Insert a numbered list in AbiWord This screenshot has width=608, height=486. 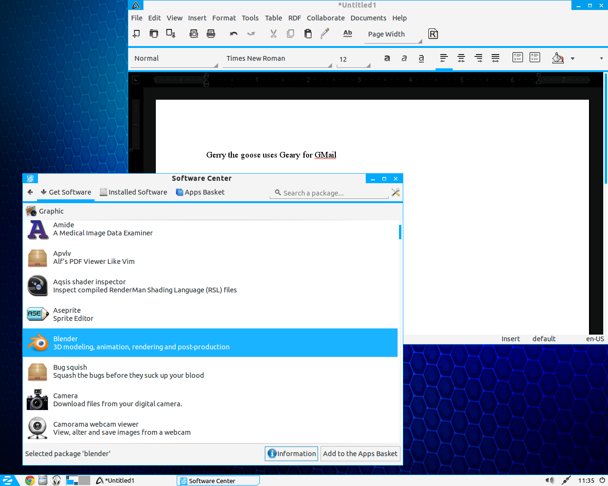pyautogui.click(x=518, y=57)
